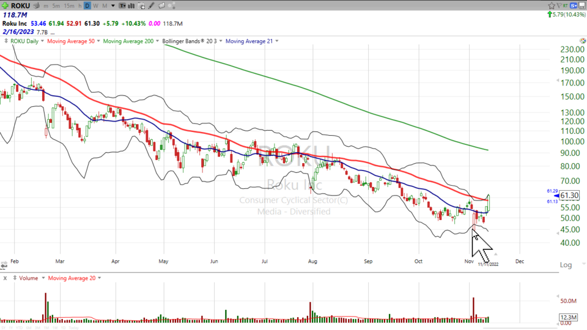Click the chart templates pages icon
Viewport: 587px width, 330px height.
(161, 5)
